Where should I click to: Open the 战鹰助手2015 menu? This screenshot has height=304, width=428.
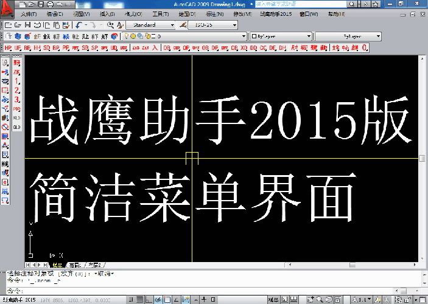pos(276,14)
